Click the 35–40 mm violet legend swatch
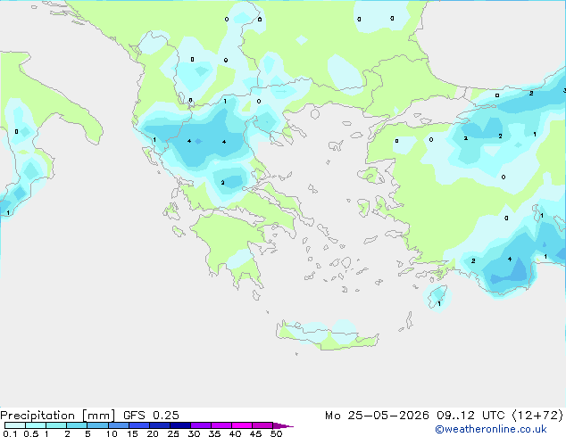 point(221,425)
